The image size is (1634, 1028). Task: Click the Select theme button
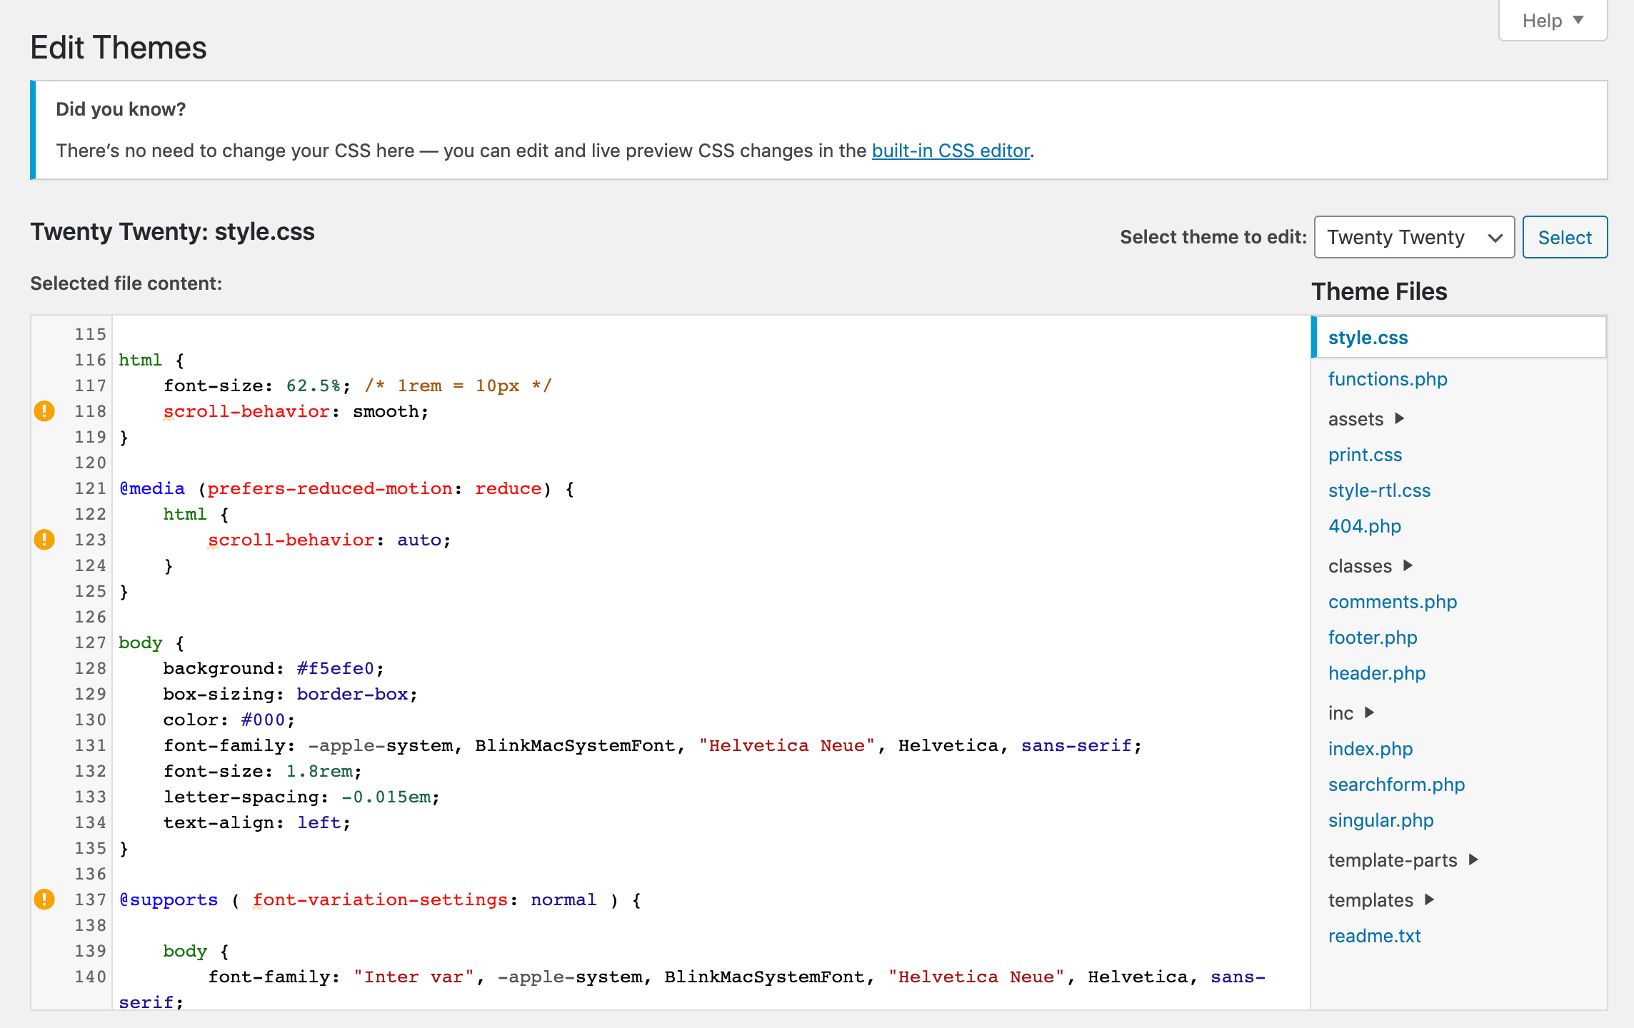[x=1565, y=237]
